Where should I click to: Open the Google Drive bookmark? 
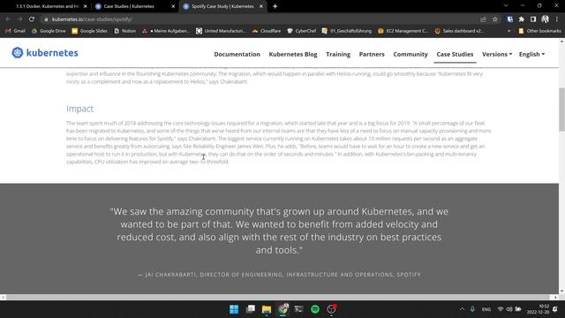click(49, 31)
